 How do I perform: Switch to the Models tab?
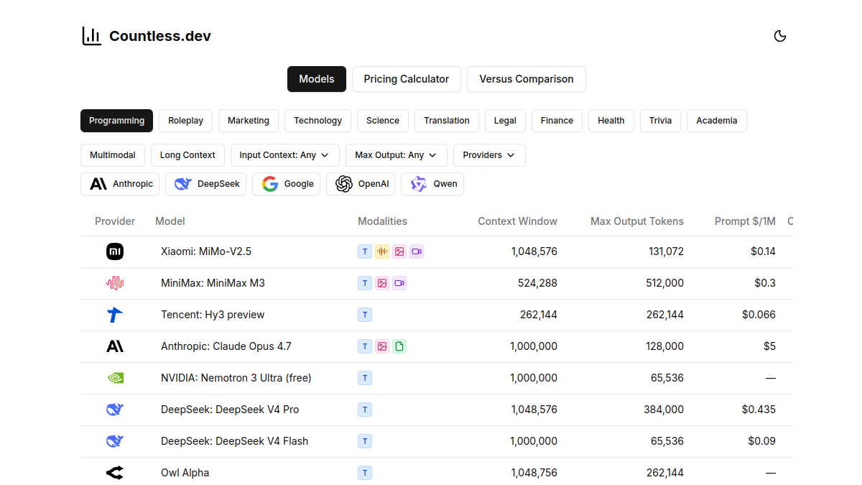tap(317, 79)
